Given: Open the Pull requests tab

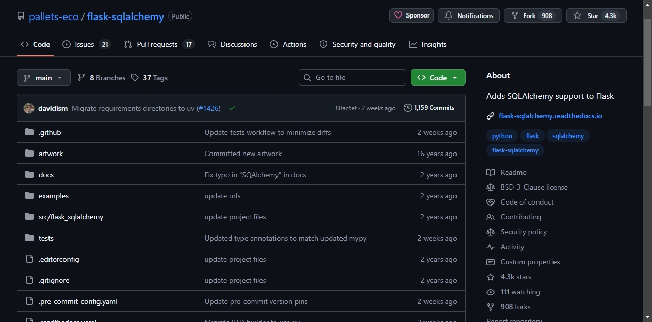Looking at the screenshot, I should [x=159, y=44].
